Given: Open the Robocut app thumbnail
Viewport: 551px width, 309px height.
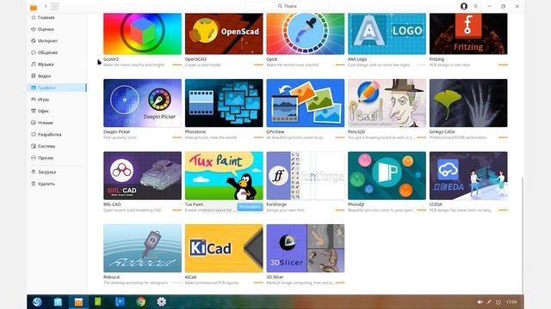Looking at the screenshot, I should click(x=142, y=248).
